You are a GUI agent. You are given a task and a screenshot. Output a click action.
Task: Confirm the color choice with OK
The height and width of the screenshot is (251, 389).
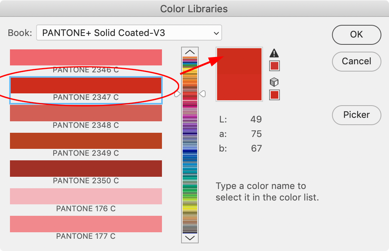click(356, 35)
